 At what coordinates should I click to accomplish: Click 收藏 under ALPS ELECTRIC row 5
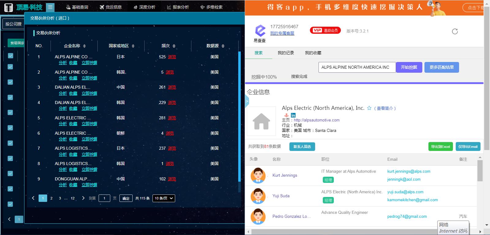pyautogui.click(x=73, y=124)
